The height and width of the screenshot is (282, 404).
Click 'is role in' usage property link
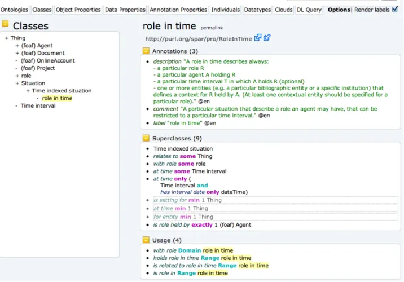(x=164, y=273)
